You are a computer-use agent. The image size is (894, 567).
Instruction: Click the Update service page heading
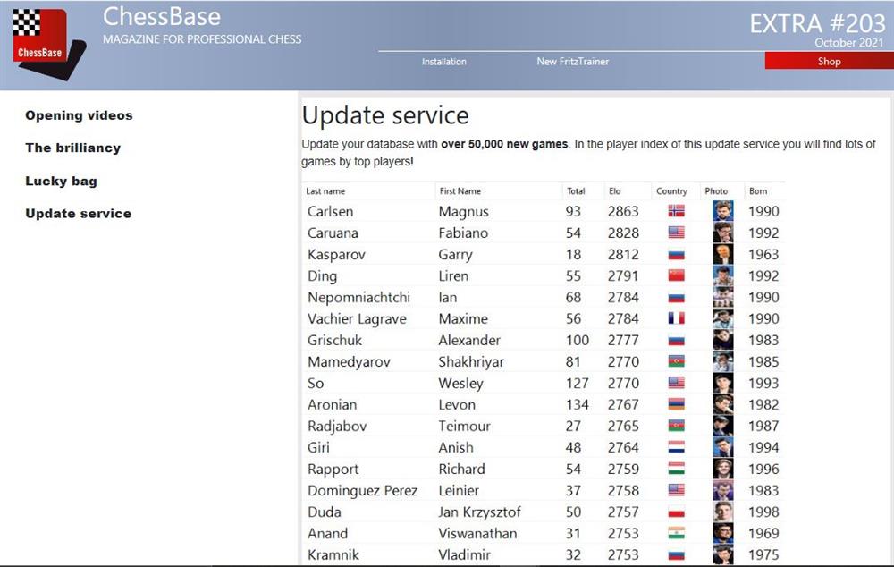(x=385, y=115)
